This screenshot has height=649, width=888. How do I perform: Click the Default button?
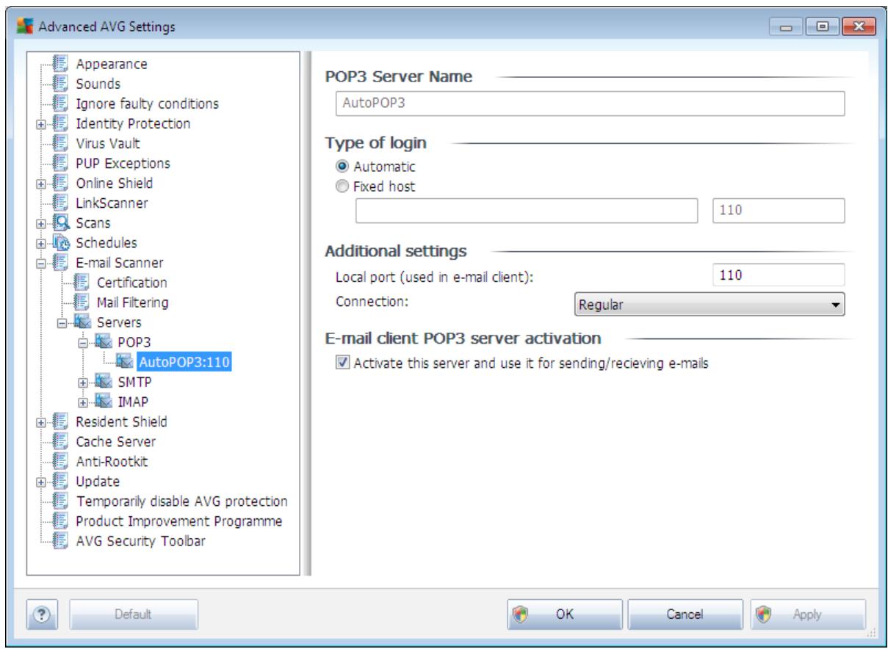pyautogui.click(x=133, y=614)
